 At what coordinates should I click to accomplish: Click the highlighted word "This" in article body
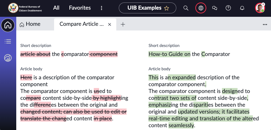tap(153, 77)
